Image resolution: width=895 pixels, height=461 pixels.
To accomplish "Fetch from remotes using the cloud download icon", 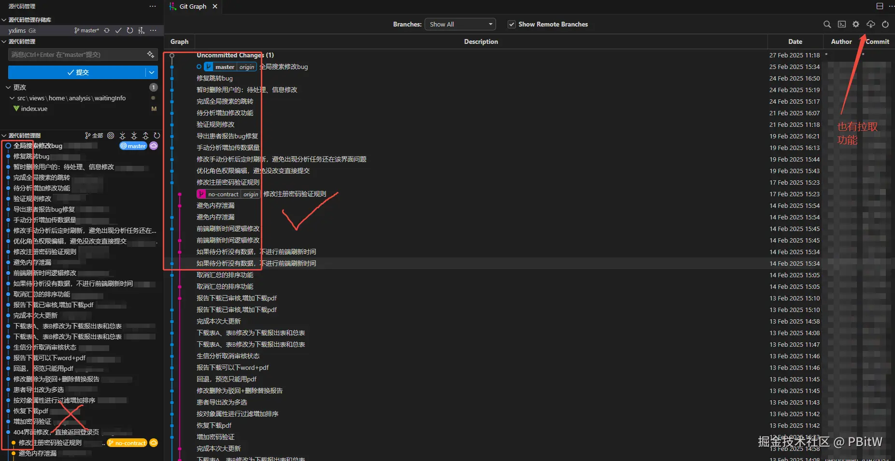I will point(870,24).
